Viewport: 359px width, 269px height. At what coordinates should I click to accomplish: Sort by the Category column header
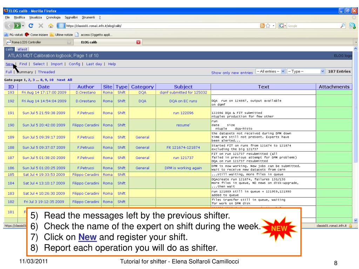pos(142,87)
